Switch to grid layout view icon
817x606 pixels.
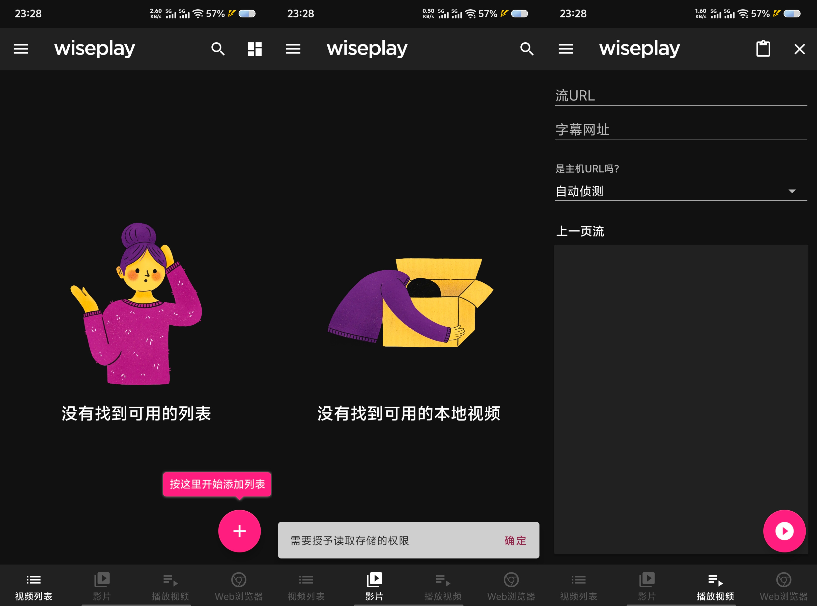254,49
